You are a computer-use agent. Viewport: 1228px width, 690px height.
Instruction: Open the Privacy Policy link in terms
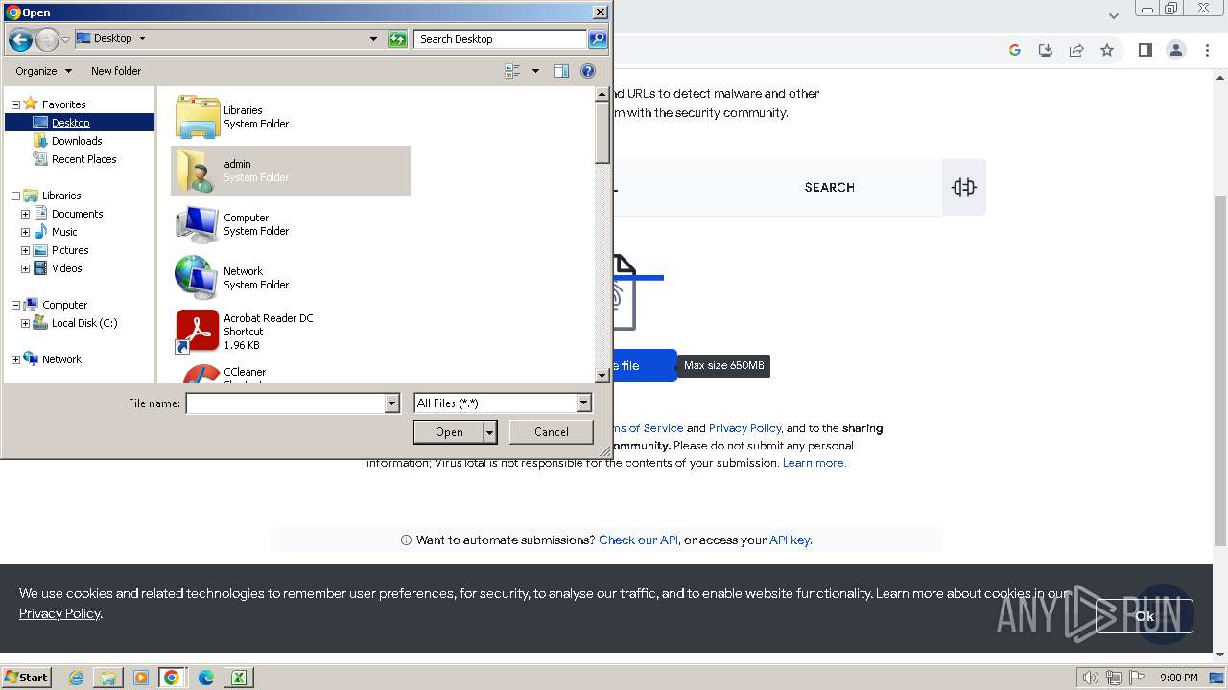coord(745,428)
